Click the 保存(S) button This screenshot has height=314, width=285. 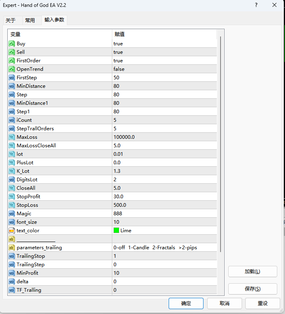tap(253, 289)
